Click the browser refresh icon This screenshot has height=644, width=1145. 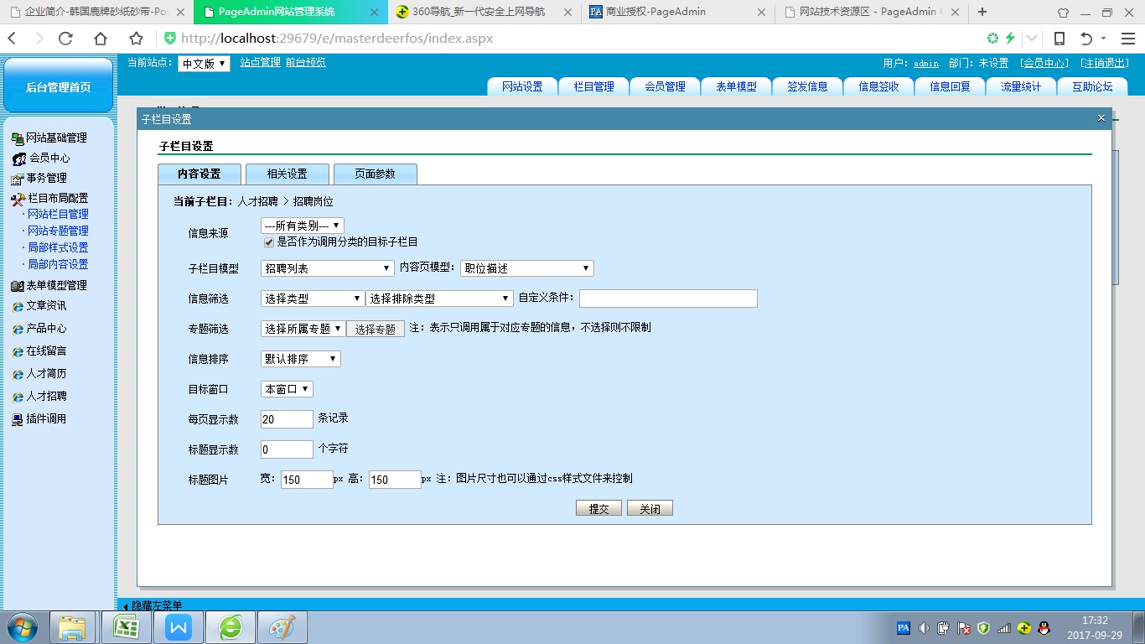tap(65, 39)
